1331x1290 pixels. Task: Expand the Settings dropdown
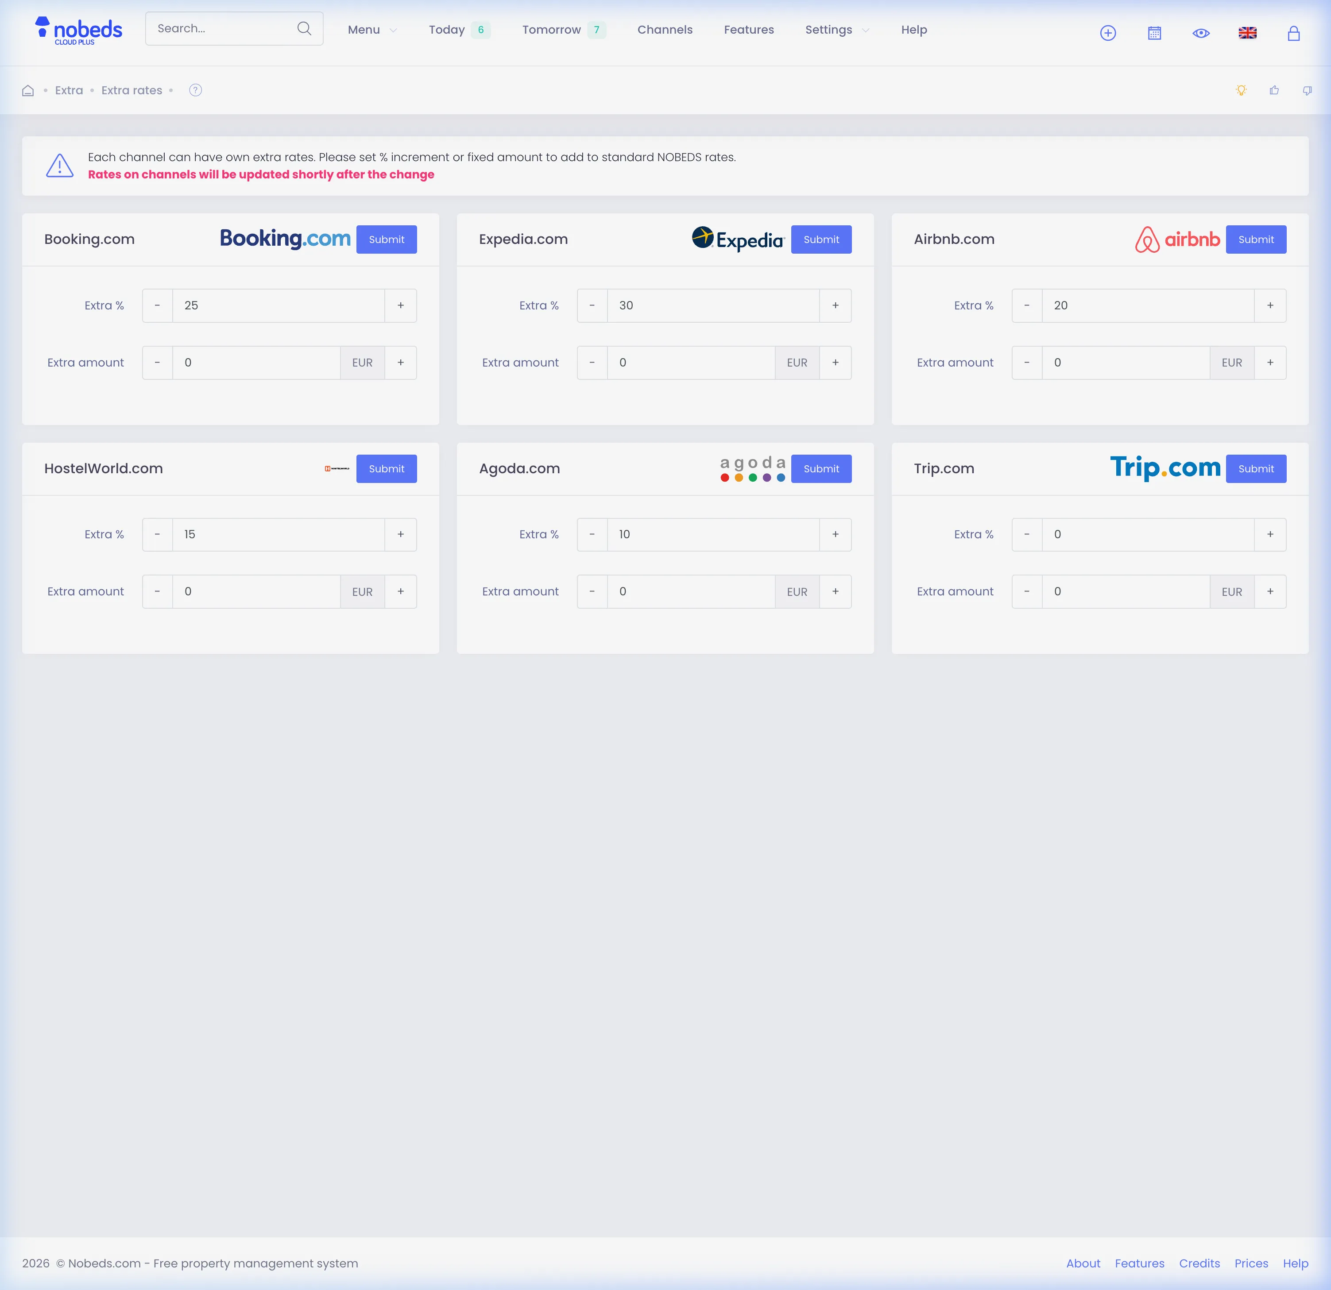(x=836, y=30)
